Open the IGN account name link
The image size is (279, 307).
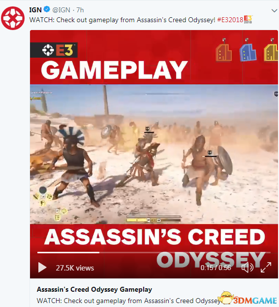click(35, 10)
